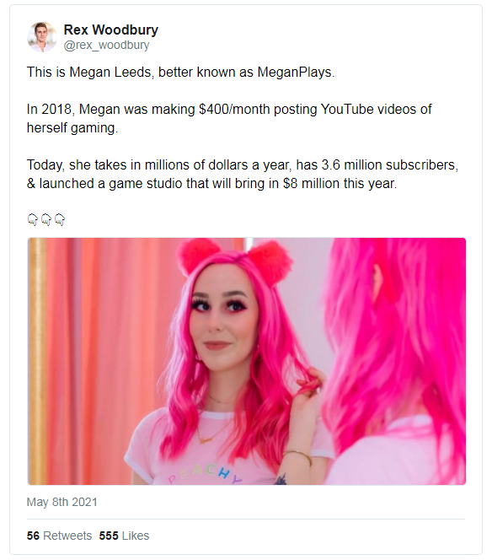492x560 pixels.
Task: Click the $400/month amount in the text
Action: (234, 110)
